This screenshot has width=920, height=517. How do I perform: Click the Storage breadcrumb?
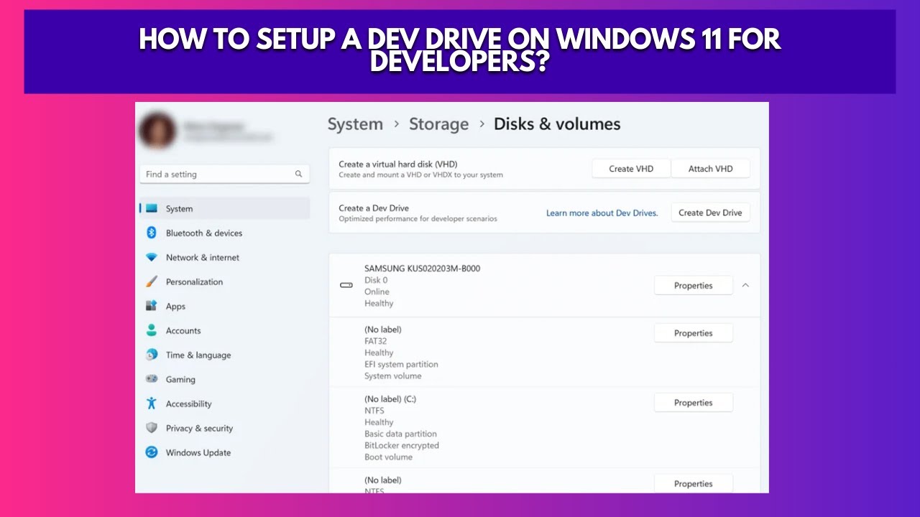click(438, 124)
